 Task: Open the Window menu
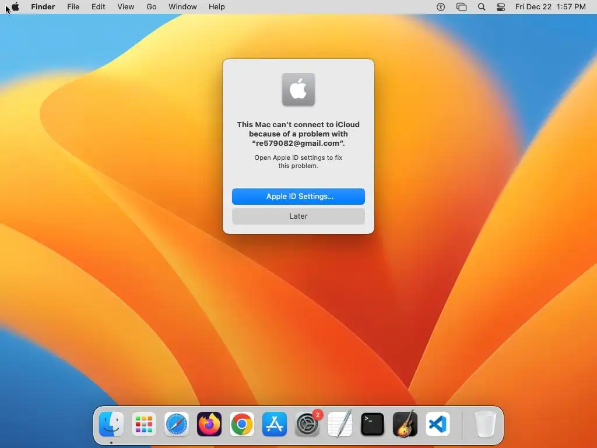click(182, 7)
